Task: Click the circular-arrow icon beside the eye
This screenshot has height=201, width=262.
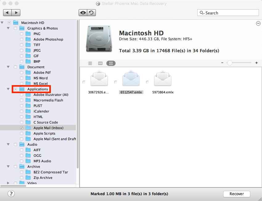Action: (x=92, y=13)
